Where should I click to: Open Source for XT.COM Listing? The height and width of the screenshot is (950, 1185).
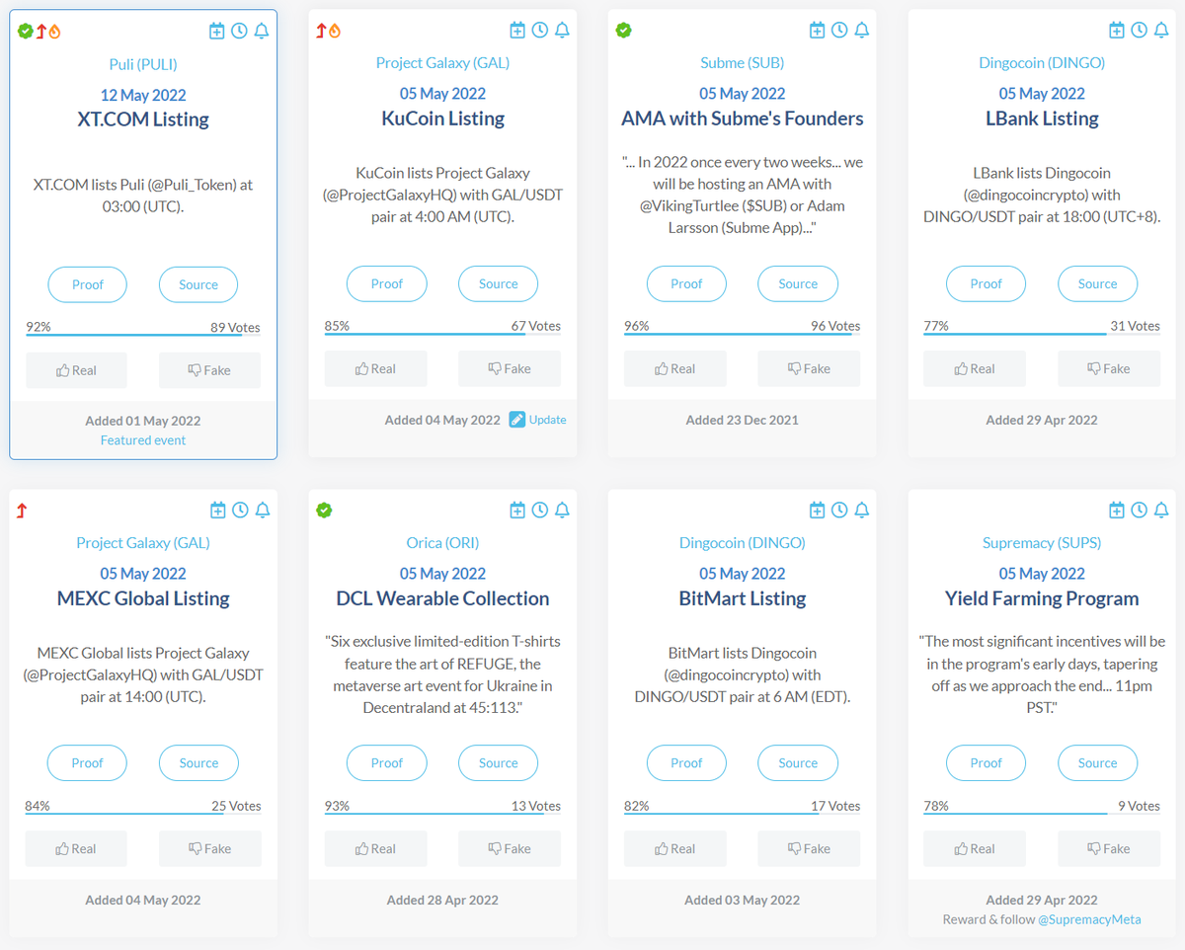198,284
